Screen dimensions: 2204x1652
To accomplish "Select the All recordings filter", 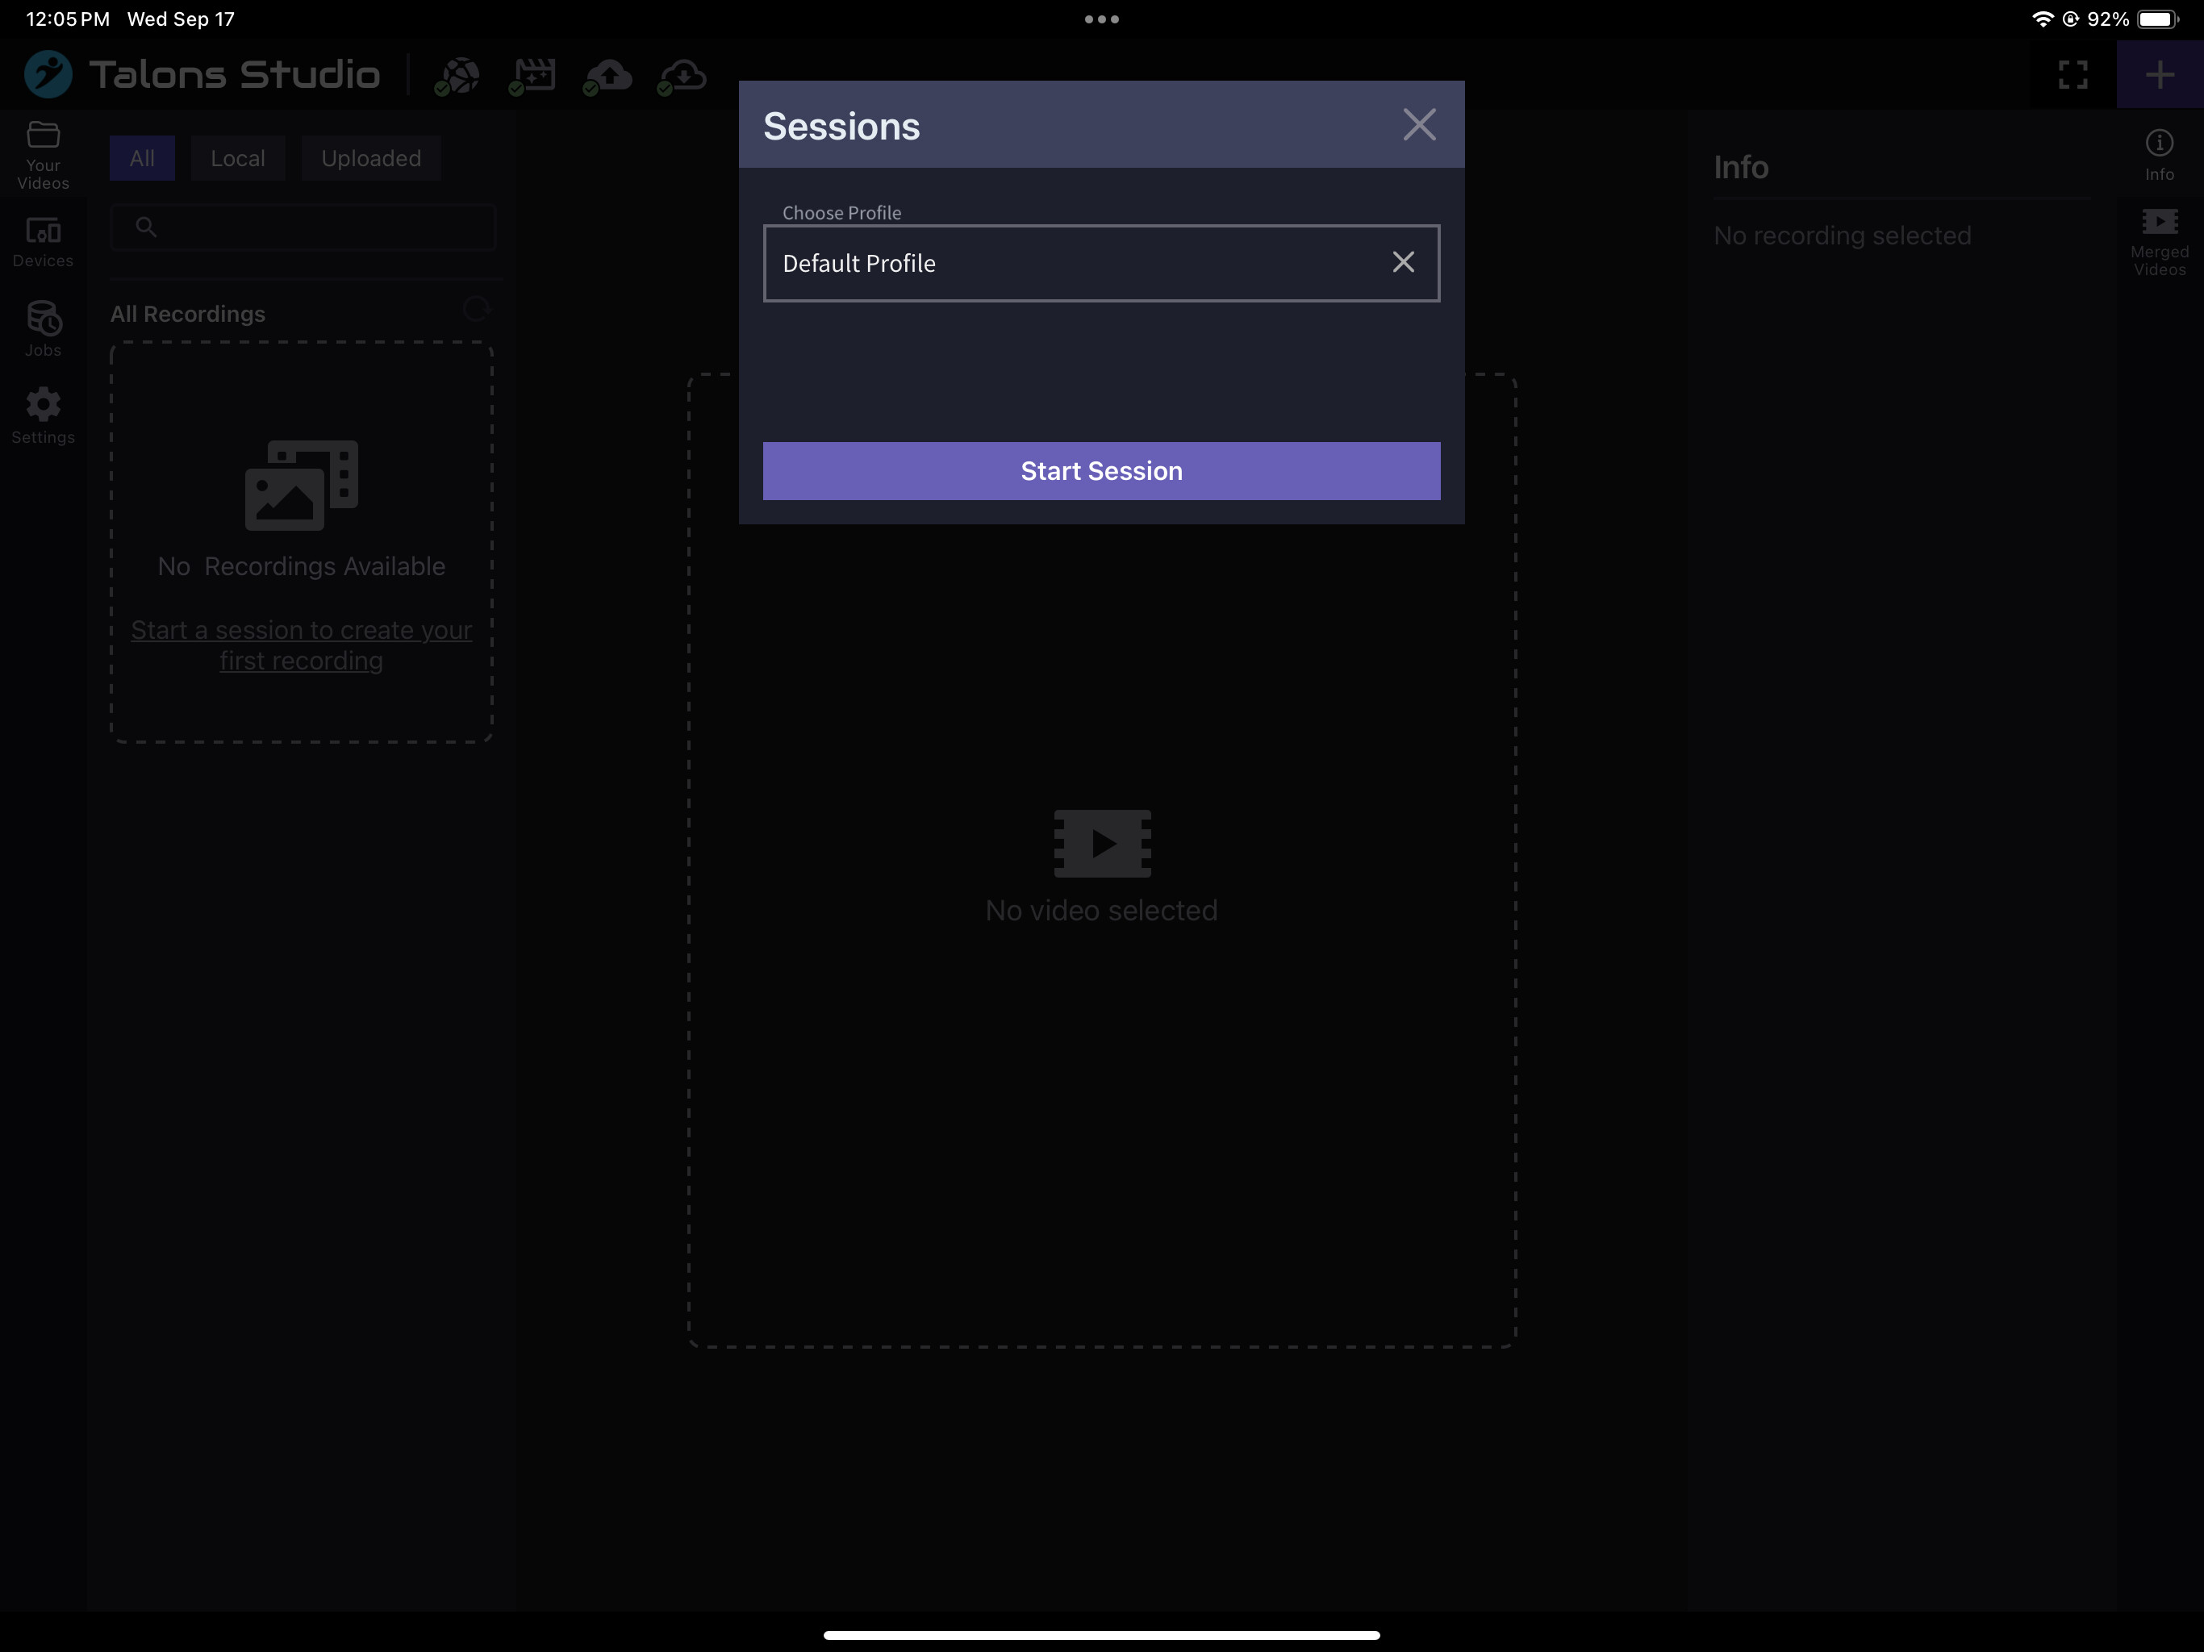I will [141, 158].
